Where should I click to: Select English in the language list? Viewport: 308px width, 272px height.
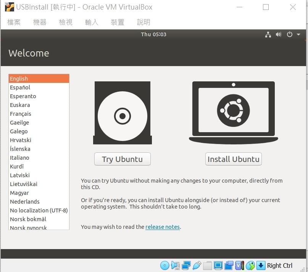click(x=39, y=78)
